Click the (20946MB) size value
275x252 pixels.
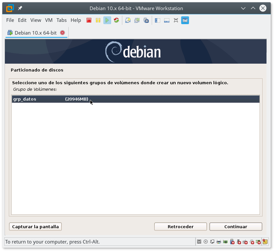tap(77, 99)
